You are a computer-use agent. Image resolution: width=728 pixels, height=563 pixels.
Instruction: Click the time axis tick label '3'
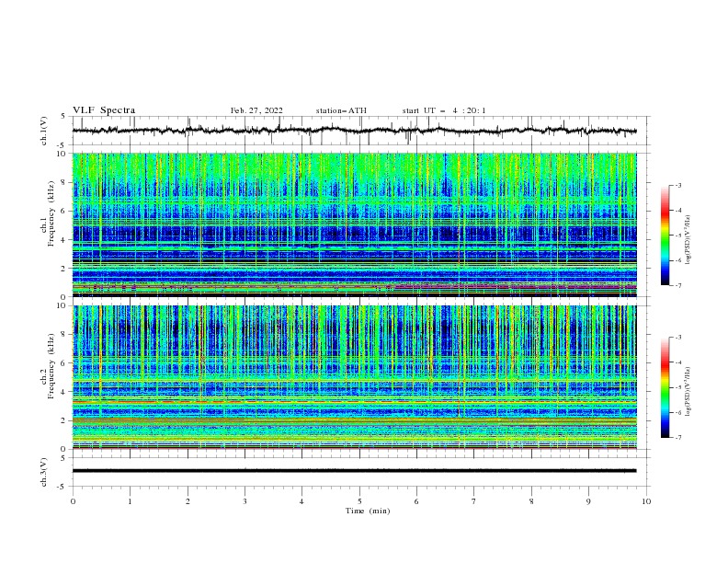click(245, 501)
